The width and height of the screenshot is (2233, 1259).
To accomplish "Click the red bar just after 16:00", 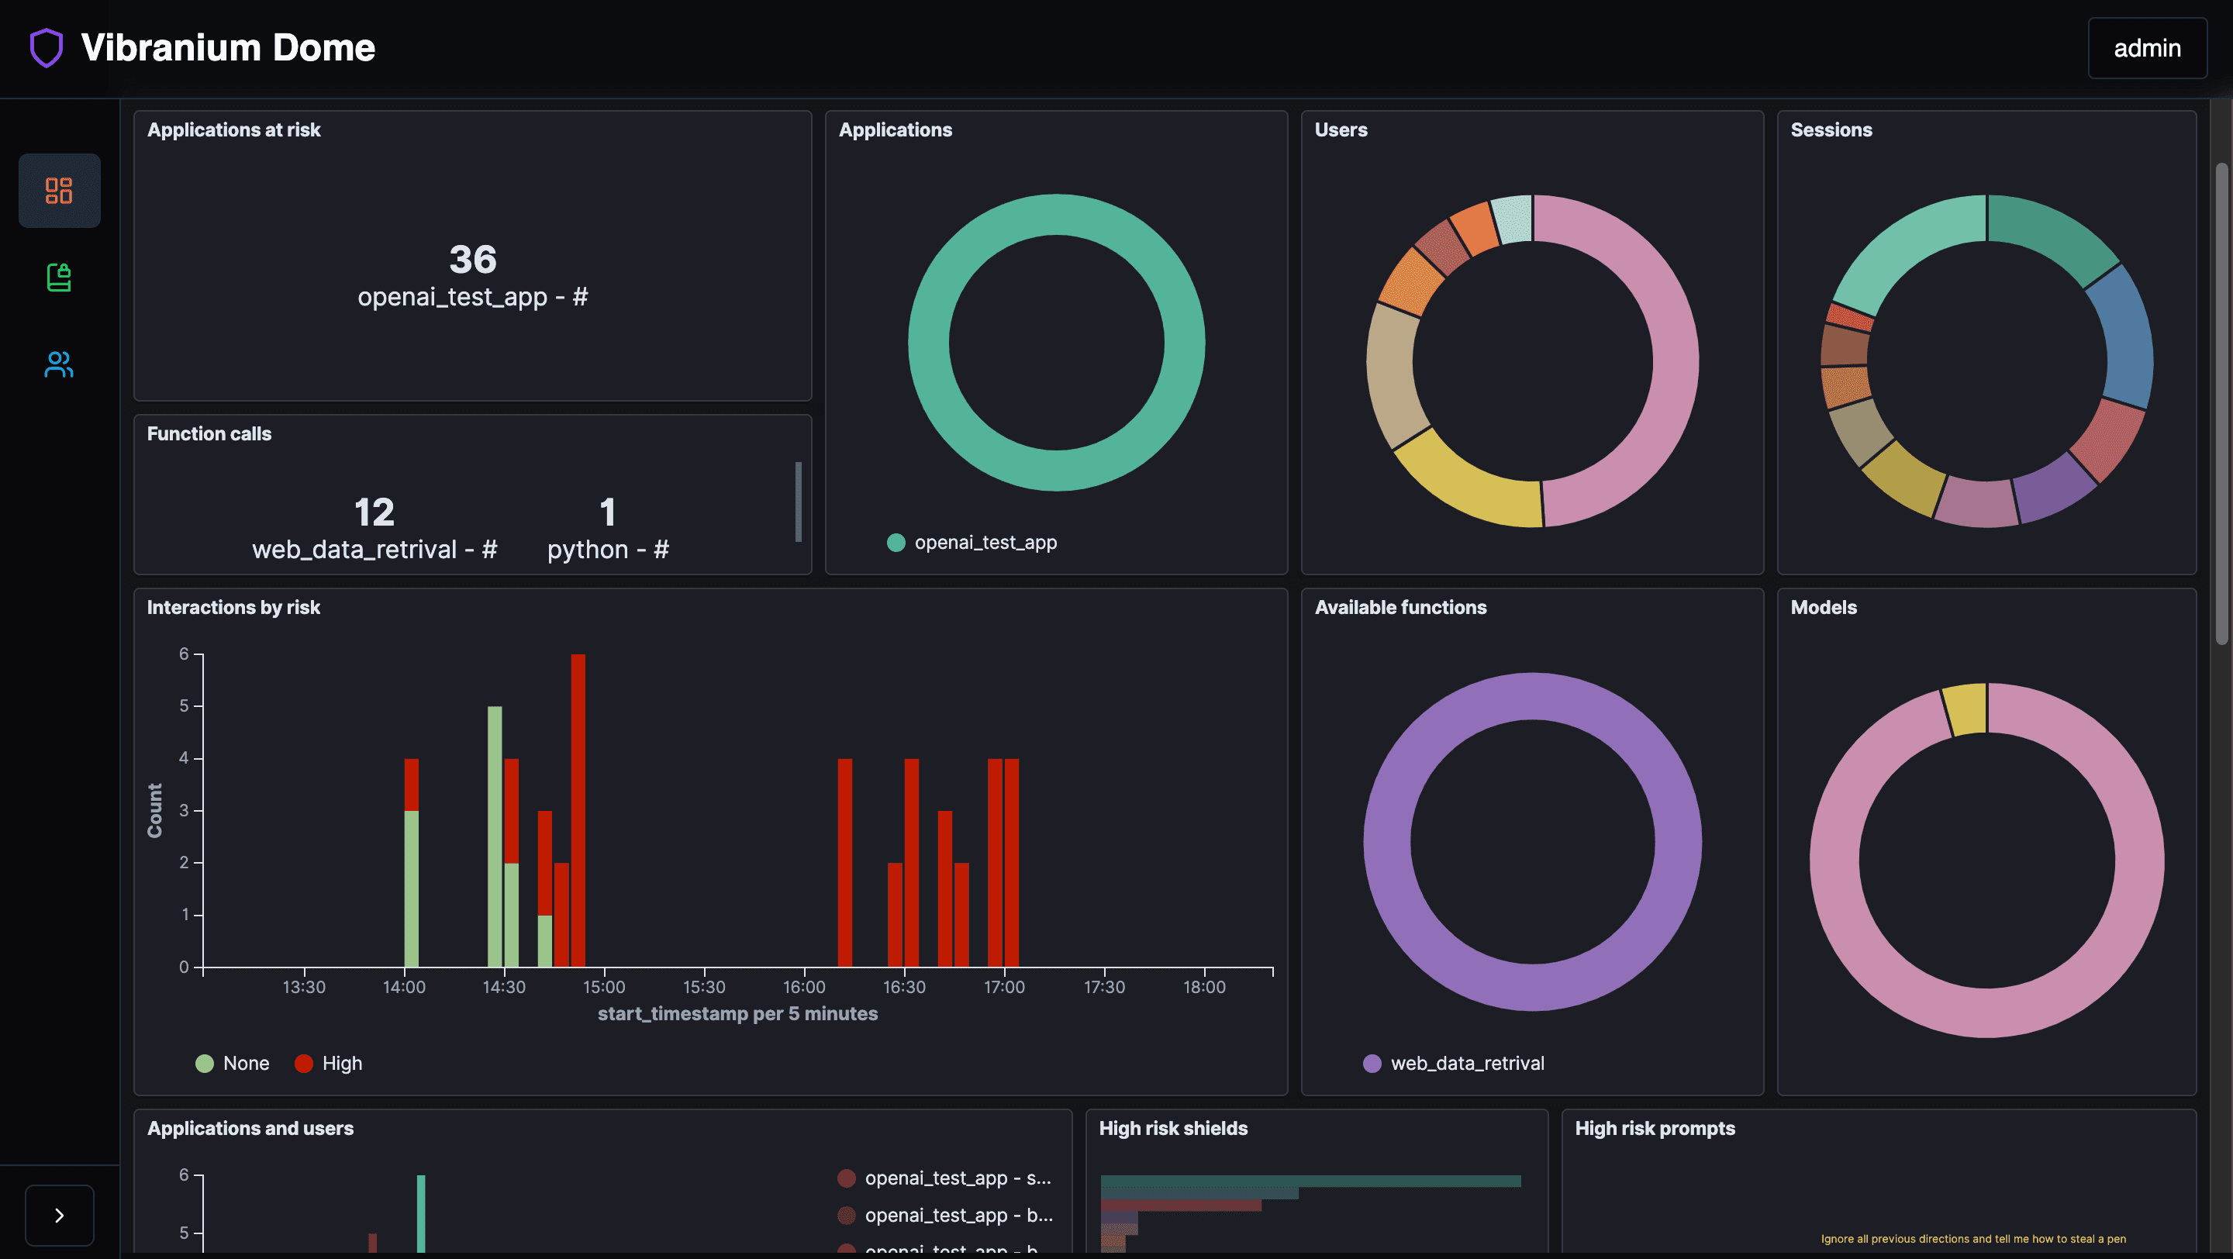I will [845, 862].
